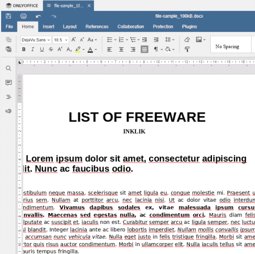
Task: Undo the last action
Action: click(39, 16)
